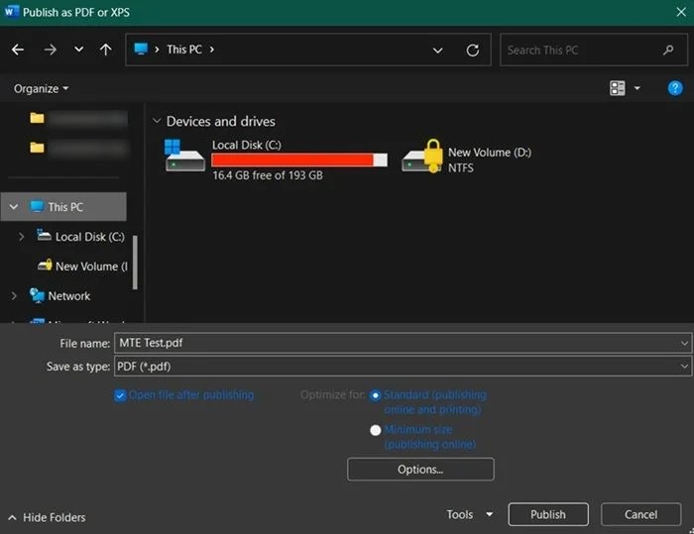Image resolution: width=694 pixels, height=534 pixels.
Task: Open the Tools dropdown menu
Action: coord(468,515)
